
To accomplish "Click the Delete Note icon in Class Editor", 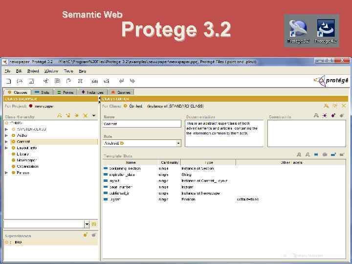I will click(344, 106).
